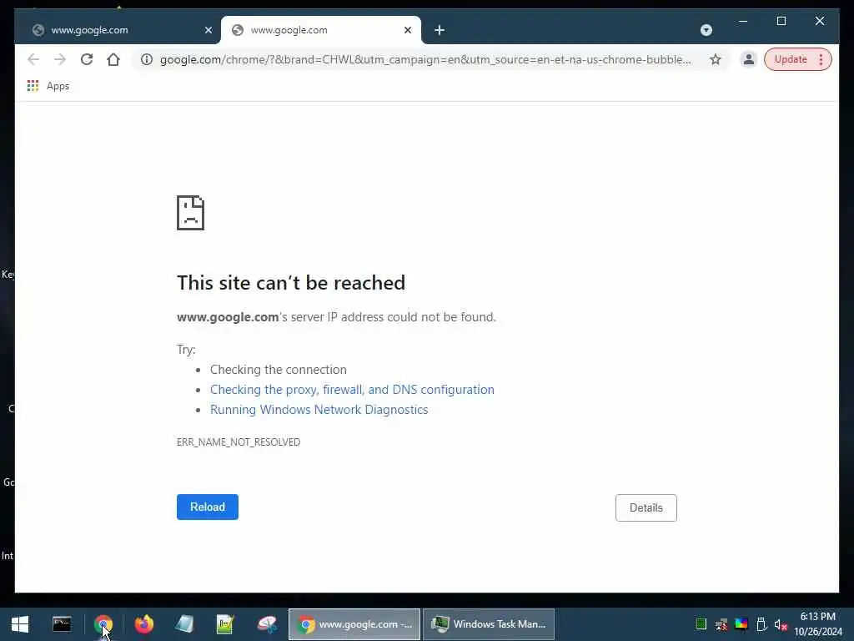The height and width of the screenshot is (641, 854).
Task: Open network status tray icon
Action: (721, 624)
